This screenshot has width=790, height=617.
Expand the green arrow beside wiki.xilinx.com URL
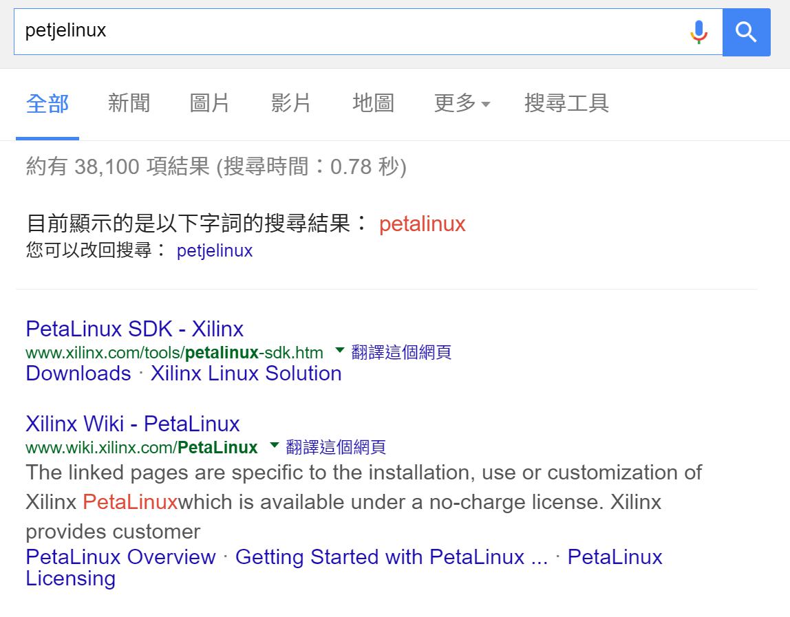pos(274,445)
